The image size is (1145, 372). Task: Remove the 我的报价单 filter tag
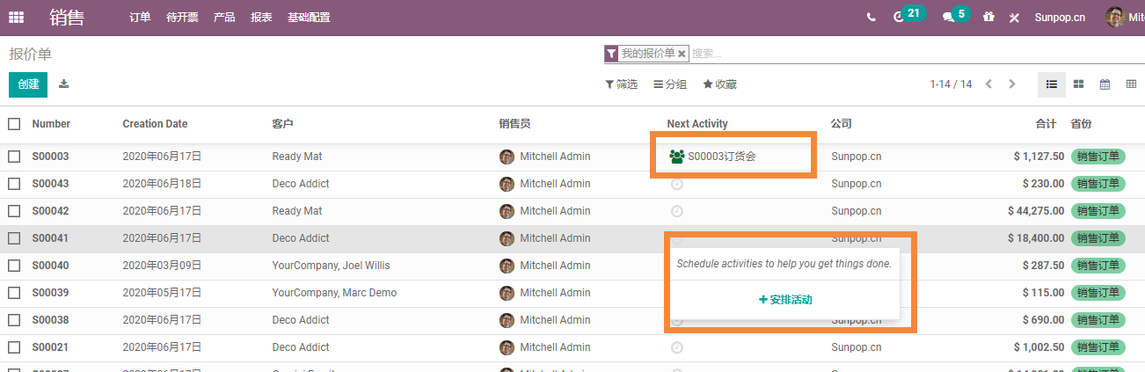click(682, 54)
